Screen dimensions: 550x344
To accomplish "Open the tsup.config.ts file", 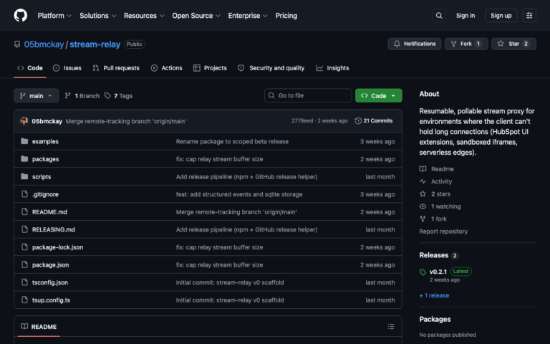I will [x=52, y=300].
